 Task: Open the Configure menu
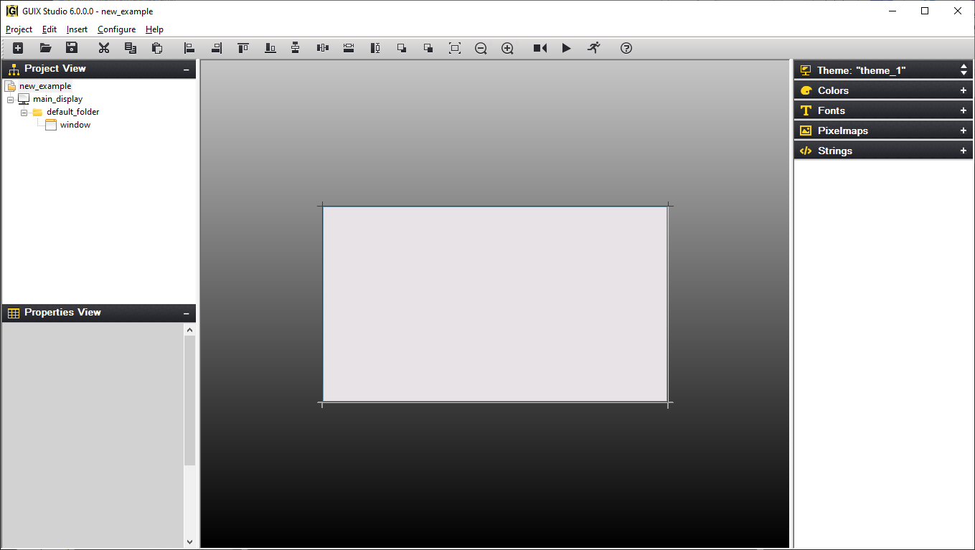116,29
